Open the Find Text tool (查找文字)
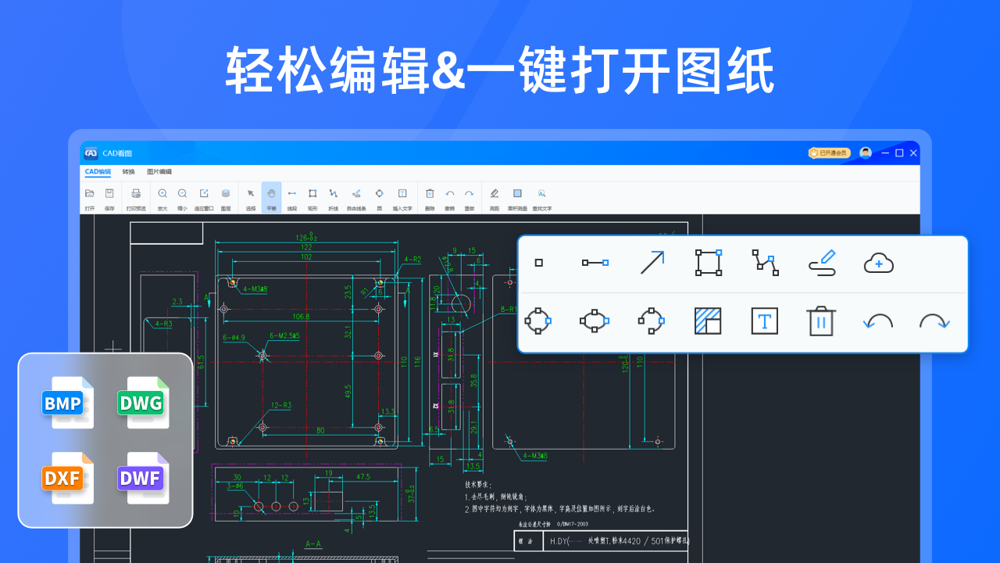1000x563 pixels. click(x=541, y=197)
